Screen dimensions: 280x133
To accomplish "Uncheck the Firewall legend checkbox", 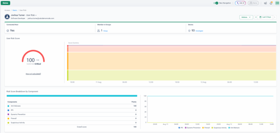I will tap(203, 128).
